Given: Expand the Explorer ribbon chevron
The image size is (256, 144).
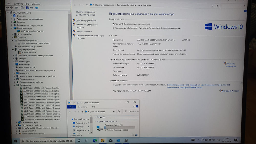Looking at the screenshot, I should [x=133, y=106].
